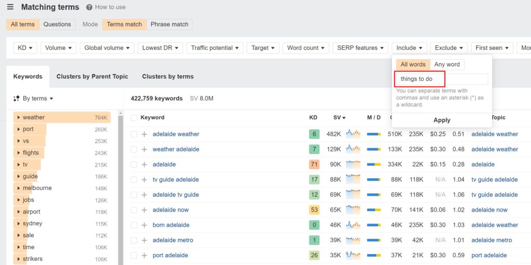Add 'adelaide' keyword using its plus icon
This screenshot has width=531, height=265.
144,164
